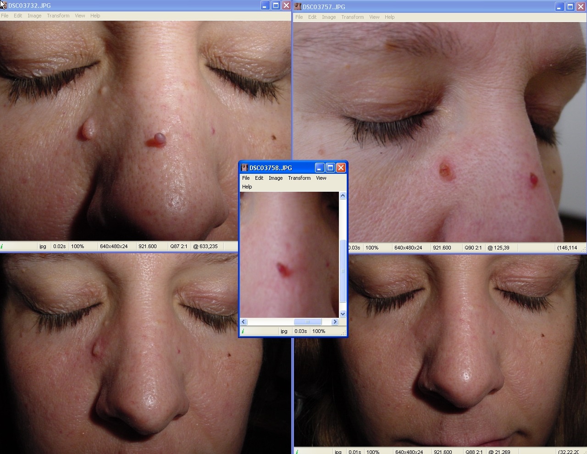Open Transform menu in DSC03758.JPG window

click(x=299, y=178)
